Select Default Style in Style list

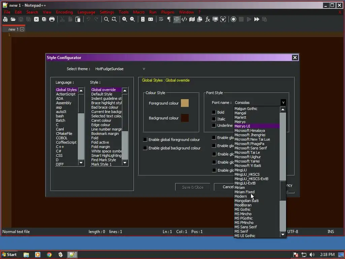point(106,94)
